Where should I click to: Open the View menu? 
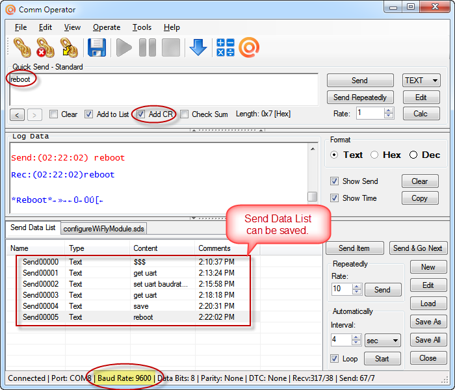click(x=72, y=27)
